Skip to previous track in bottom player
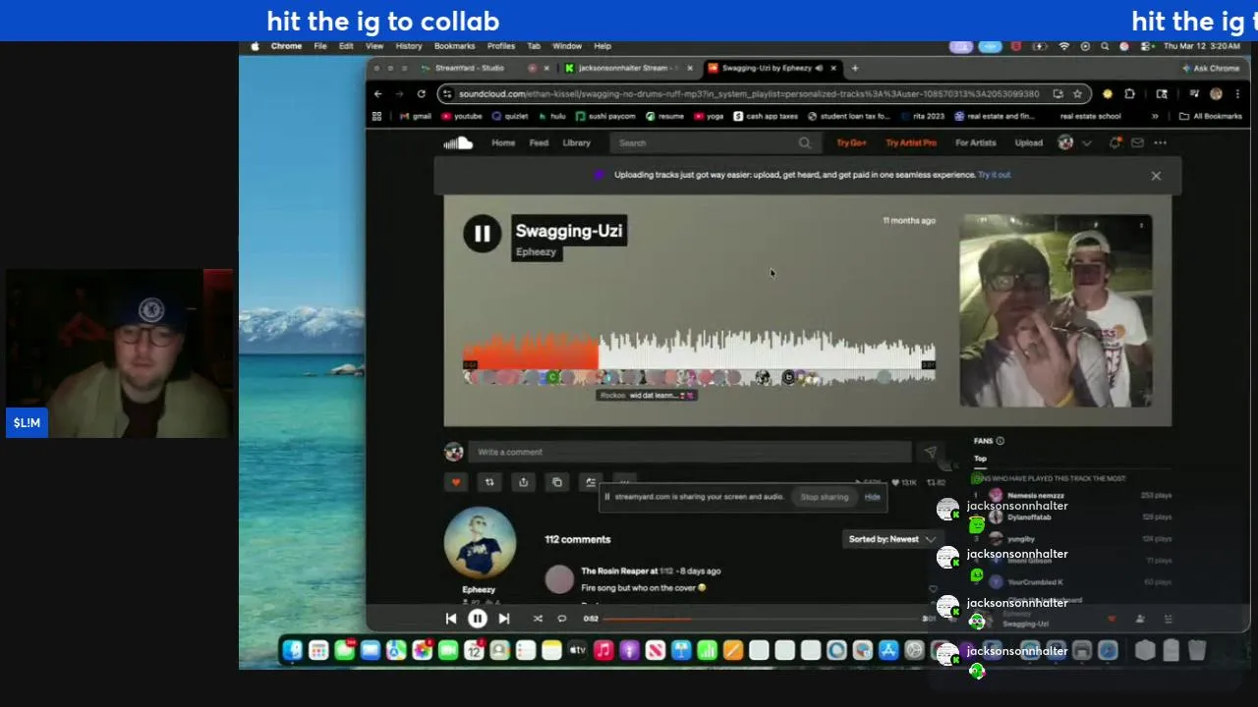This screenshot has height=707, width=1258. 451,619
